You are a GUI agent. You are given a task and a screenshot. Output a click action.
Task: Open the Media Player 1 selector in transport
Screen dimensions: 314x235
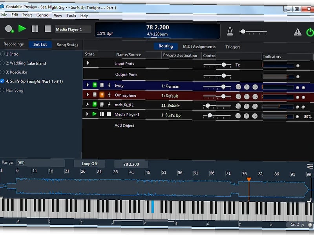(x=73, y=29)
